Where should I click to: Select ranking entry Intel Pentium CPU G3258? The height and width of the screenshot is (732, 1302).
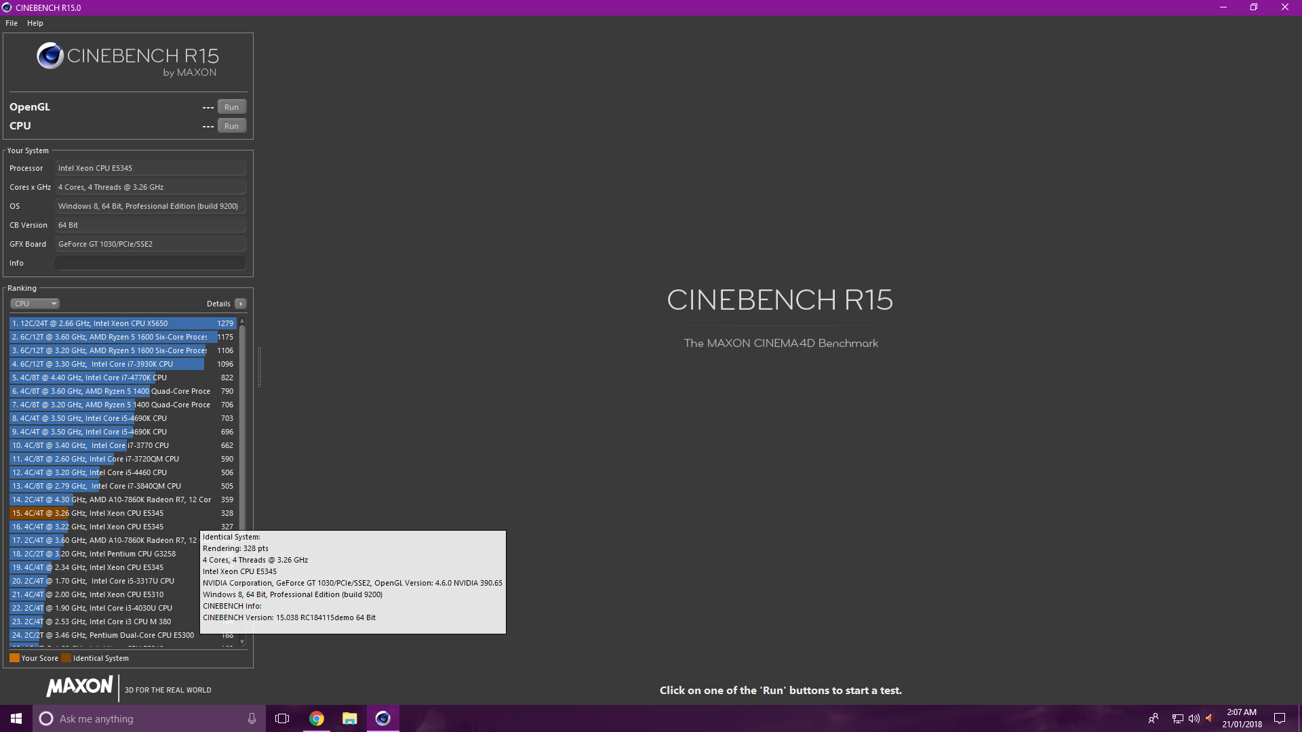(104, 554)
